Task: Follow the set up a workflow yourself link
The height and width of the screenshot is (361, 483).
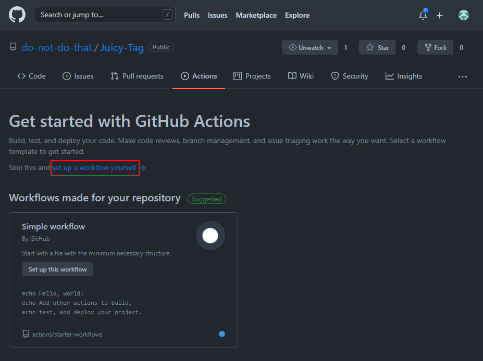Action: pyautogui.click(x=94, y=167)
